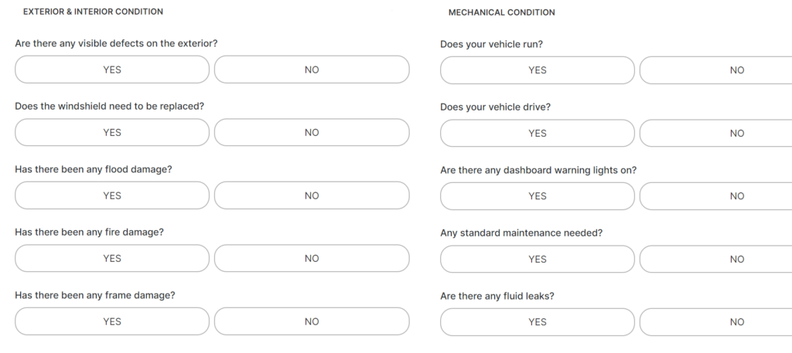Answer YES to dashboard warning lights
This screenshot has height=353, width=792.
click(x=538, y=196)
